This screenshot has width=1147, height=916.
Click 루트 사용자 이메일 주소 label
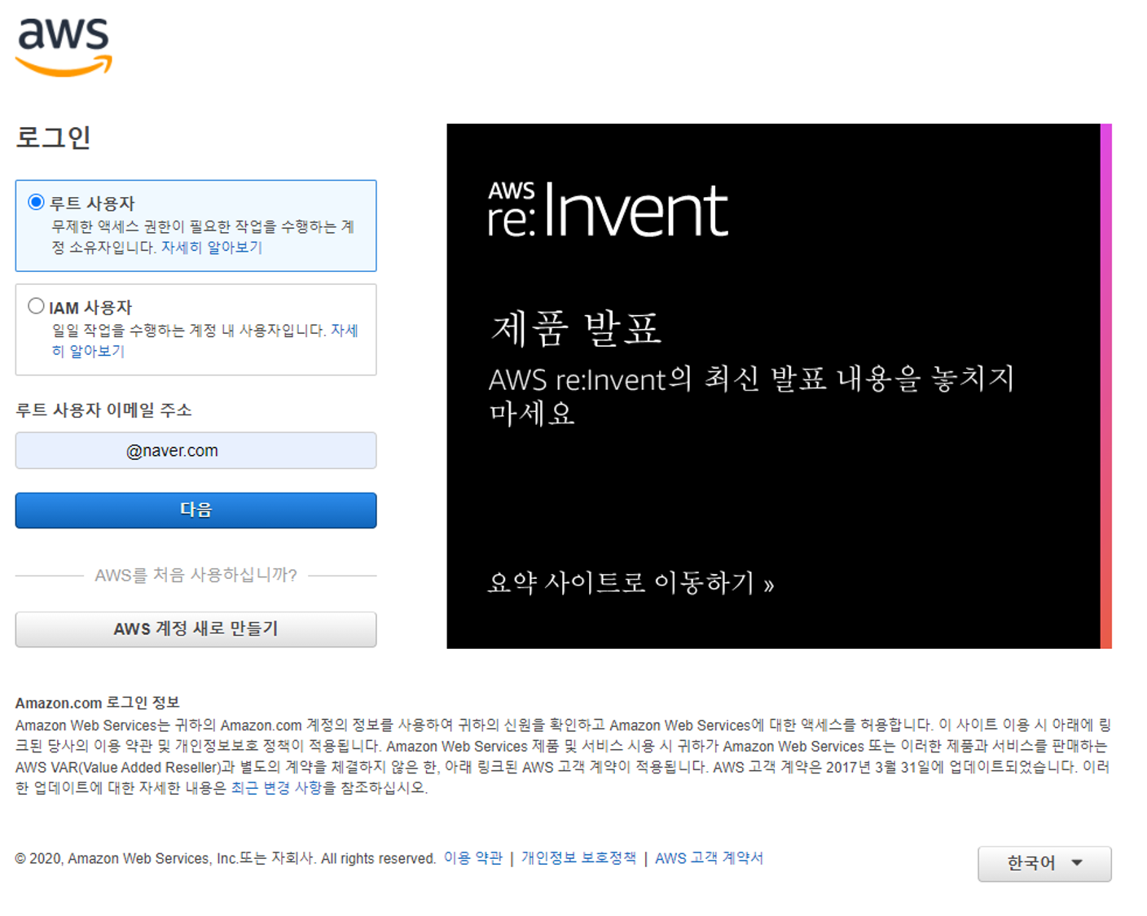103,410
